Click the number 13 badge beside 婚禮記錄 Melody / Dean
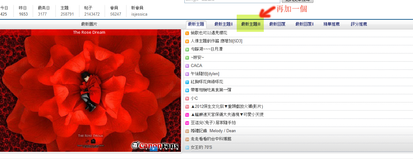 187,131
